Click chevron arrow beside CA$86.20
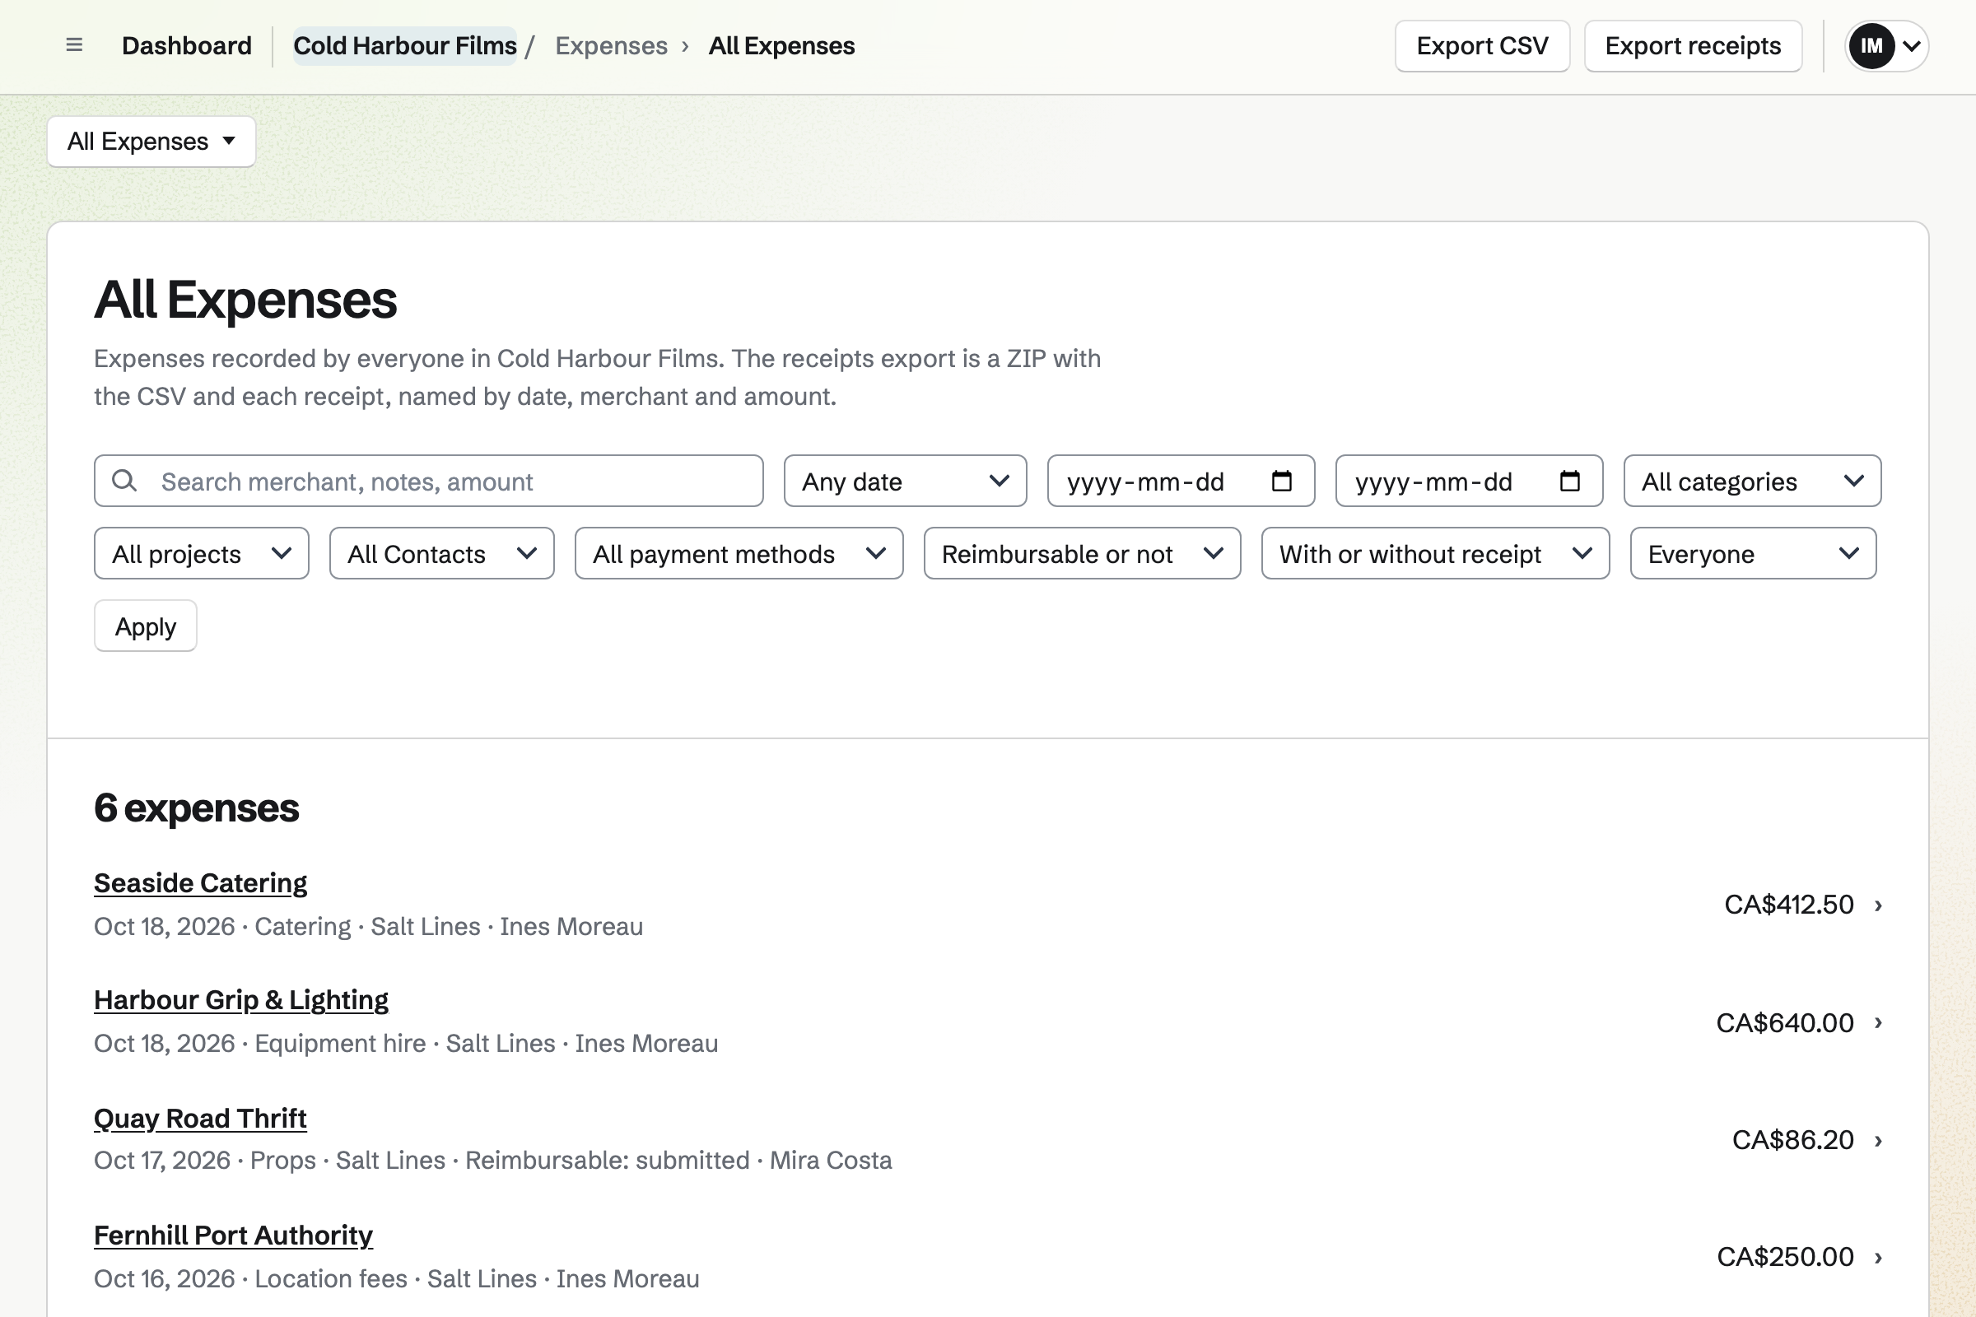Image resolution: width=1976 pixels, height=1317 pixels. 1879,1140
